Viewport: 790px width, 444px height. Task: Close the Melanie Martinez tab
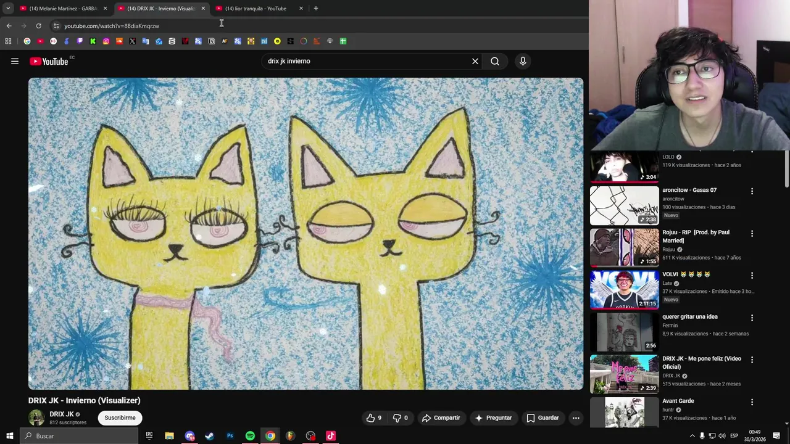(105, 9)
